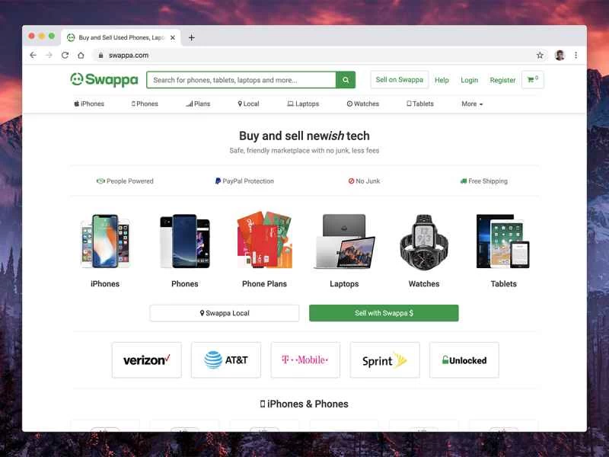The height and width of the screenshot is (457, 609).
Task: Reload the page in browser toolbar
Action: pos(65,55)
